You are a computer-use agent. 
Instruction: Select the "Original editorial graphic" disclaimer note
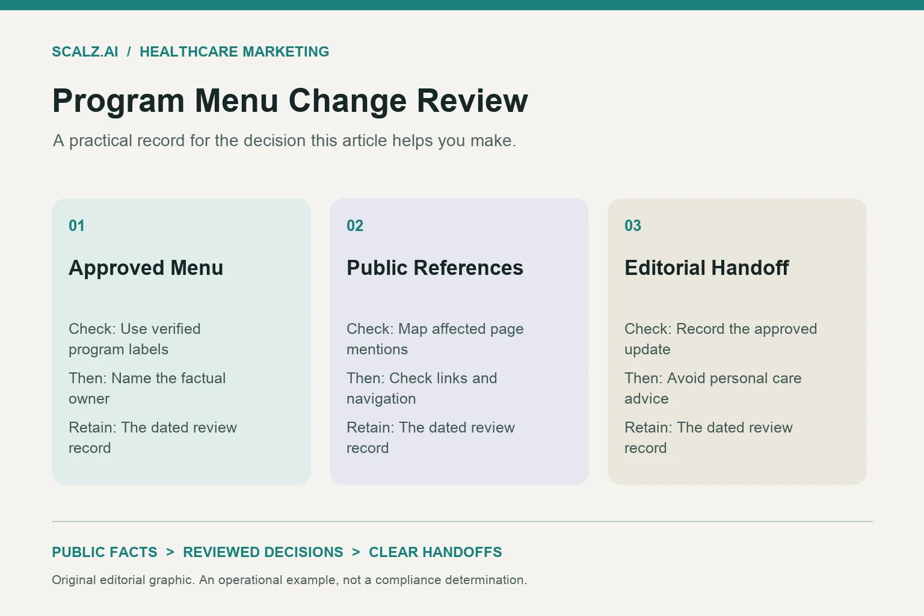coord(289,580)
